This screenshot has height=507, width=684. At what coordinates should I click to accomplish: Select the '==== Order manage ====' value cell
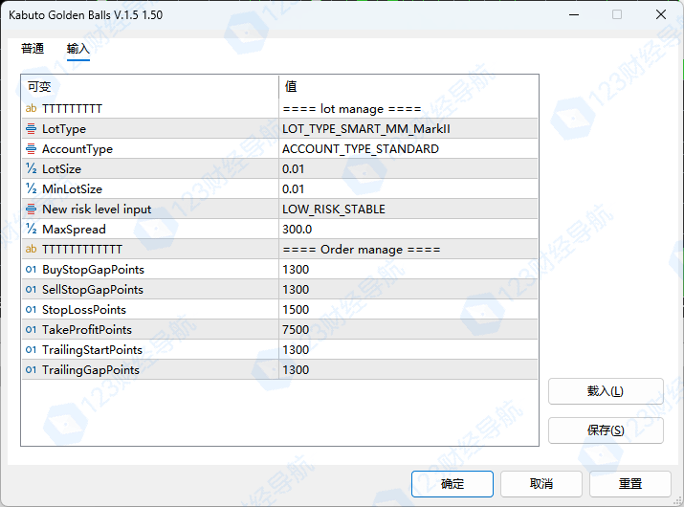[x=408, y=249]
